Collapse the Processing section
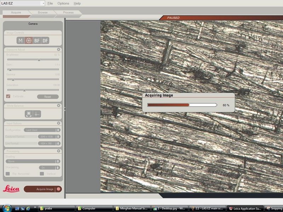The height and width of the screenshot is (212, 283). pyautogui.click(x=58, y=151)
